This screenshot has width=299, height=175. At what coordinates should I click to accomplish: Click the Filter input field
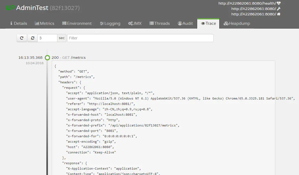pyautogui.click(x=140, y=38)
